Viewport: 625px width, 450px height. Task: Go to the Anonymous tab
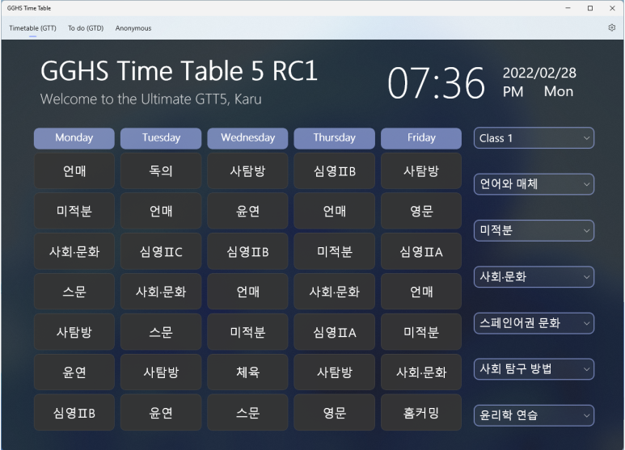tap(133, 28)
